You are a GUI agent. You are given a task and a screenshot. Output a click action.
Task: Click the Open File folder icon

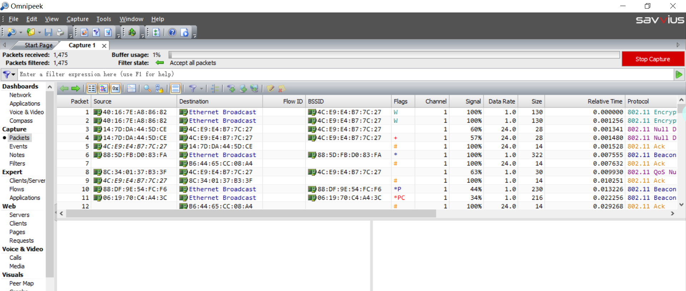pos(31,32)
